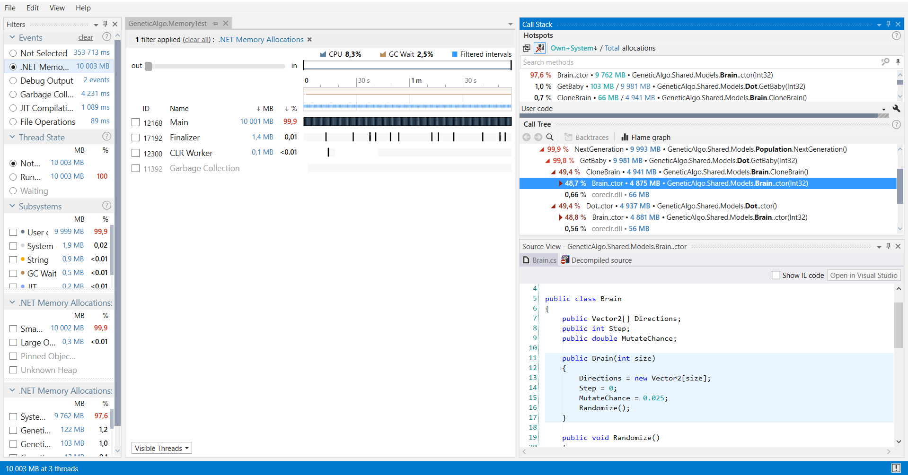The height and width of the screenshot is (475, 908).
Task: Collapse the Events section
Action: tap(12, 37)
